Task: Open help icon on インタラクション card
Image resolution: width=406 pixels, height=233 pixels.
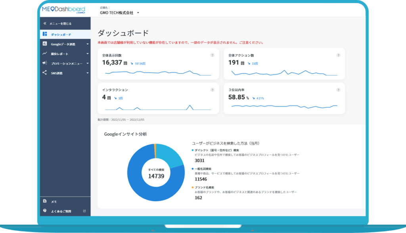Action: [x=213, y=90]
